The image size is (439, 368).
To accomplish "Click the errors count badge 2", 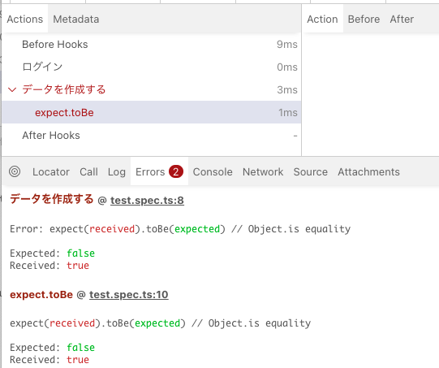I will (176, 171).
